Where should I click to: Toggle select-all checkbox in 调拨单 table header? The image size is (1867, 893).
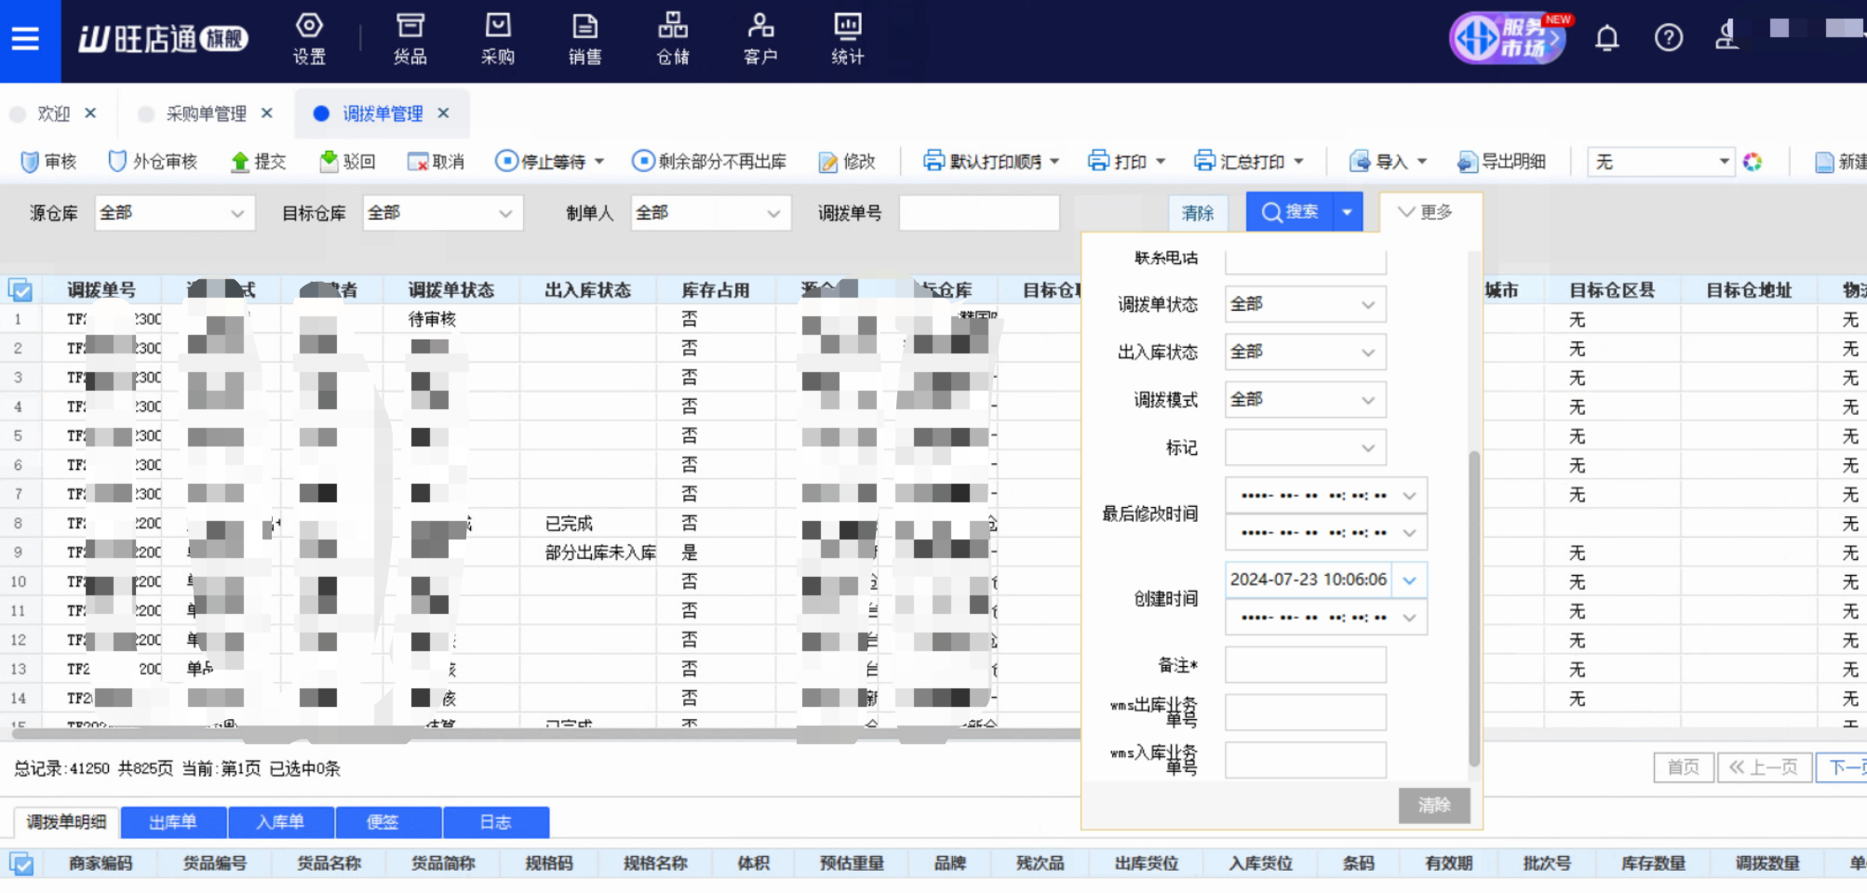click(20, 290)
